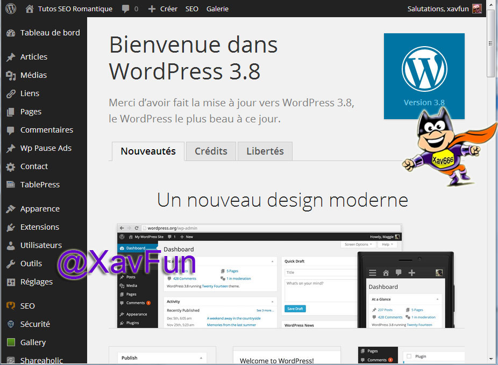
Task: Click the Plugin list preview thumbnail
Action: 411,355
